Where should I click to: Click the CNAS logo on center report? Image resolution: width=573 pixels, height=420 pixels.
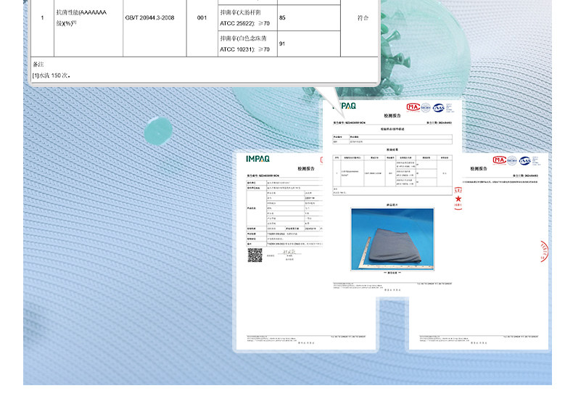pos(439,107)
